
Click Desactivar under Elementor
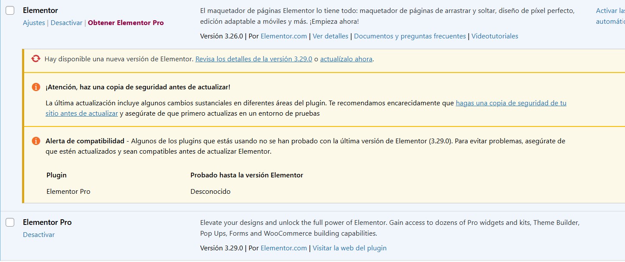(x=67, y=23)
